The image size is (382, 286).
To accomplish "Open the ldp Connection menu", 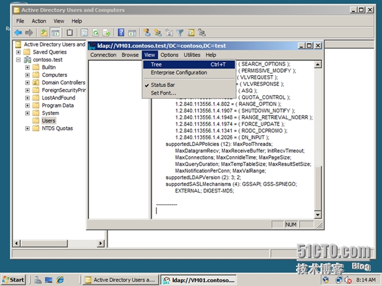I will point(103,55).
